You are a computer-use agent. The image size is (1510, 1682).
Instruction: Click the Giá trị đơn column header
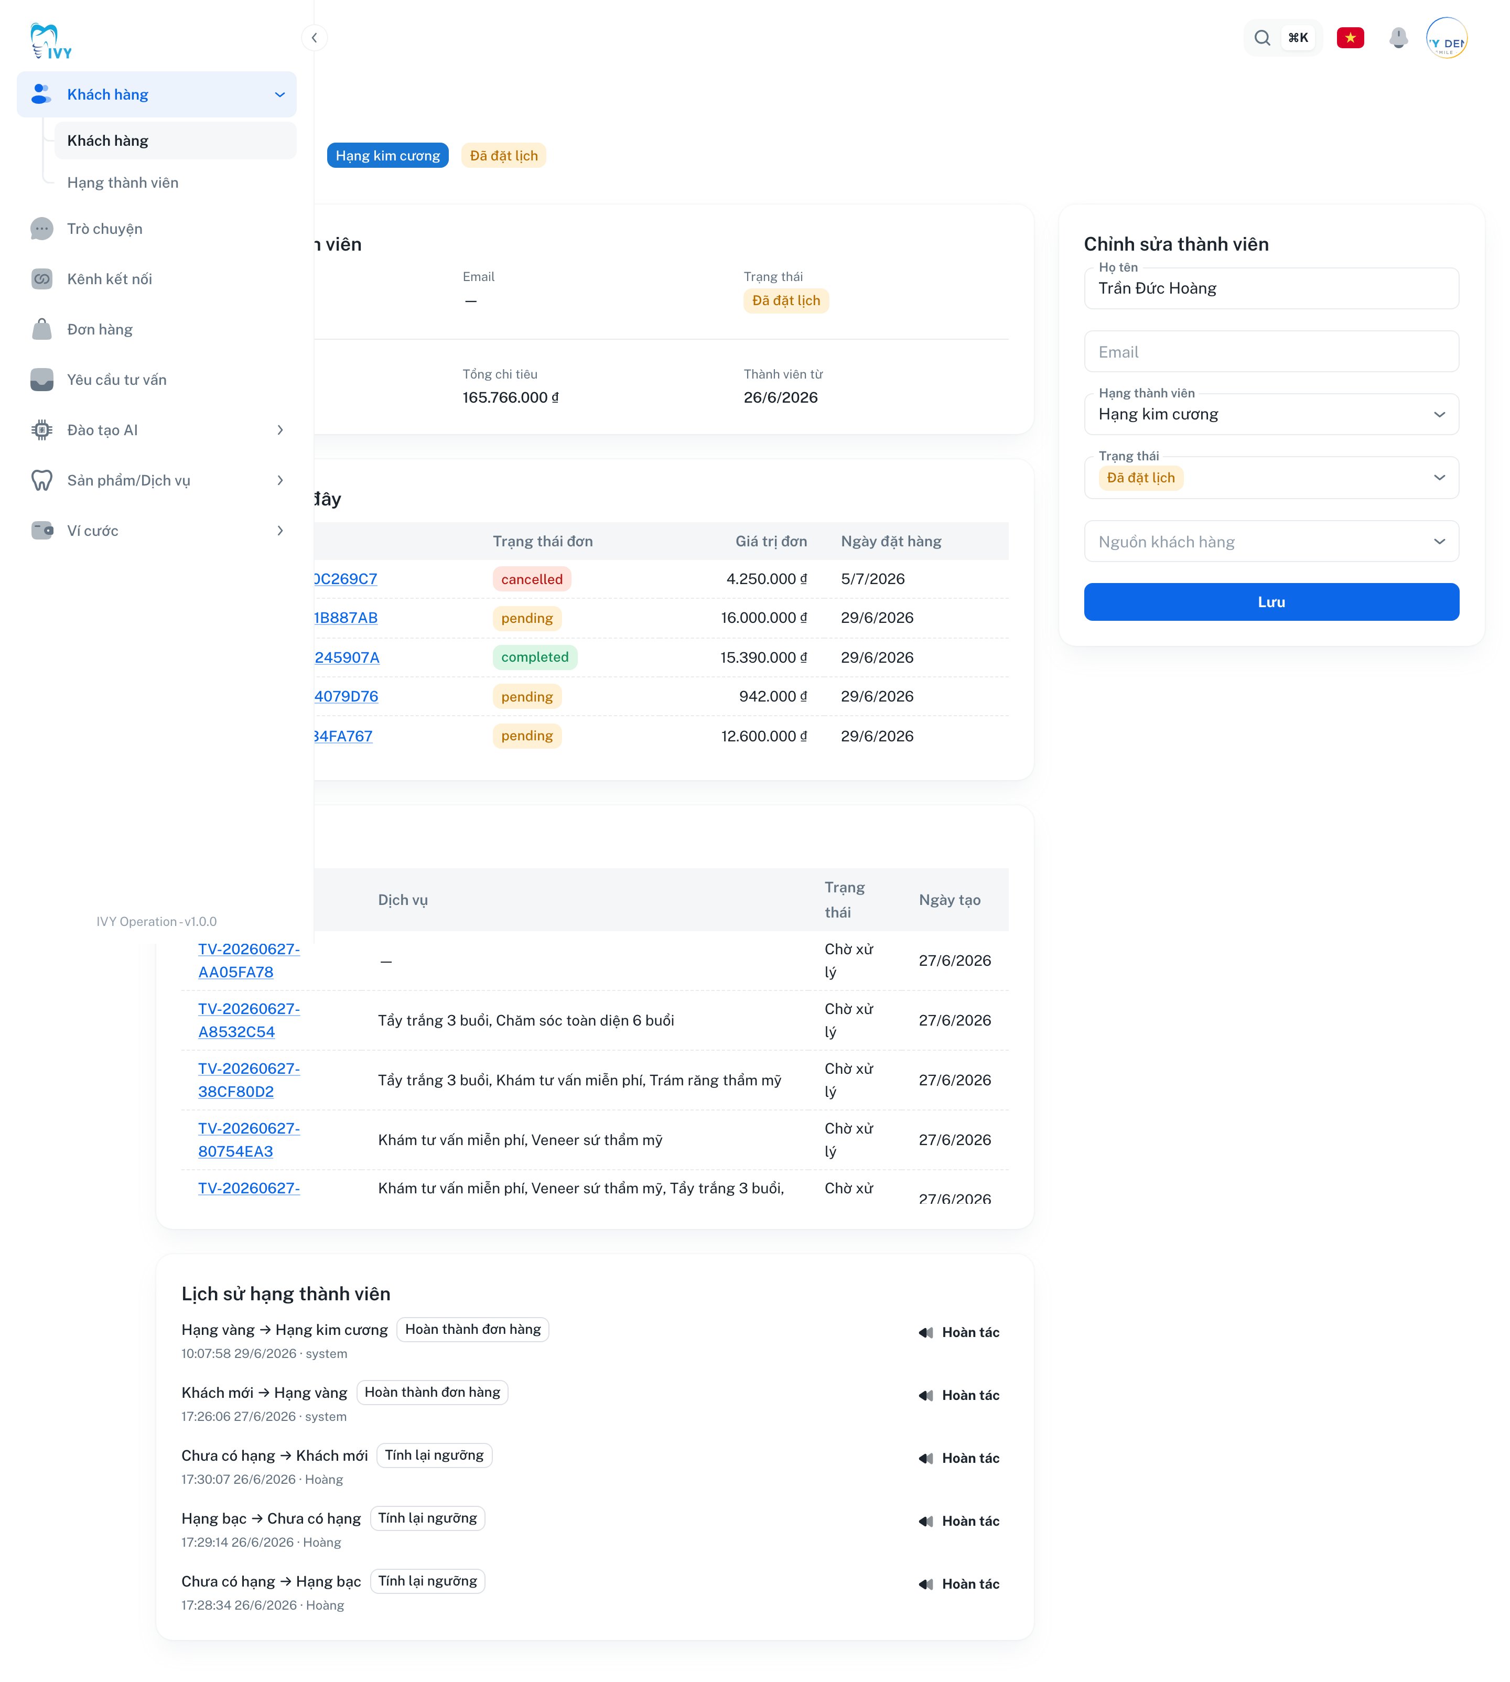point(771,541)
